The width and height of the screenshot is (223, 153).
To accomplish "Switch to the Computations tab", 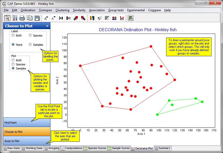I will (72, 148).
